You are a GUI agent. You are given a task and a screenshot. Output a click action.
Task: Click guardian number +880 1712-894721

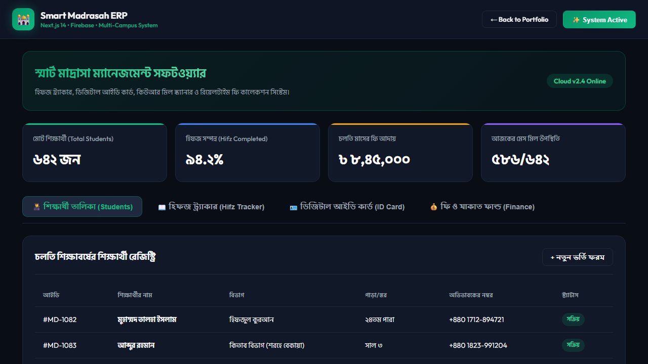(476, 320)
